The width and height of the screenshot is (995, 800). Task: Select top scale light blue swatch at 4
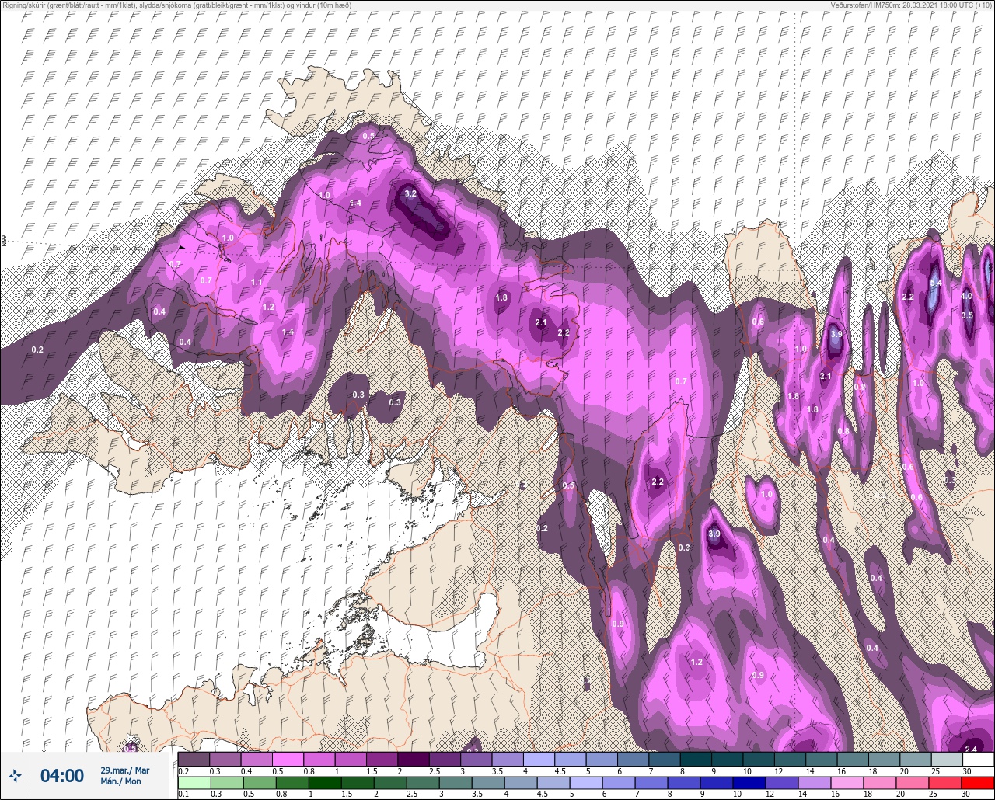[x=539, y=759]
